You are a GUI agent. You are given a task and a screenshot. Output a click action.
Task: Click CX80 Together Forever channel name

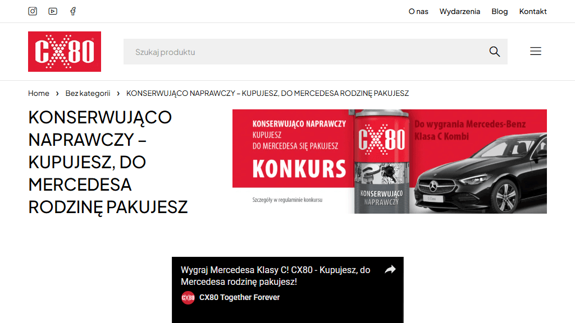coord(239,297)
